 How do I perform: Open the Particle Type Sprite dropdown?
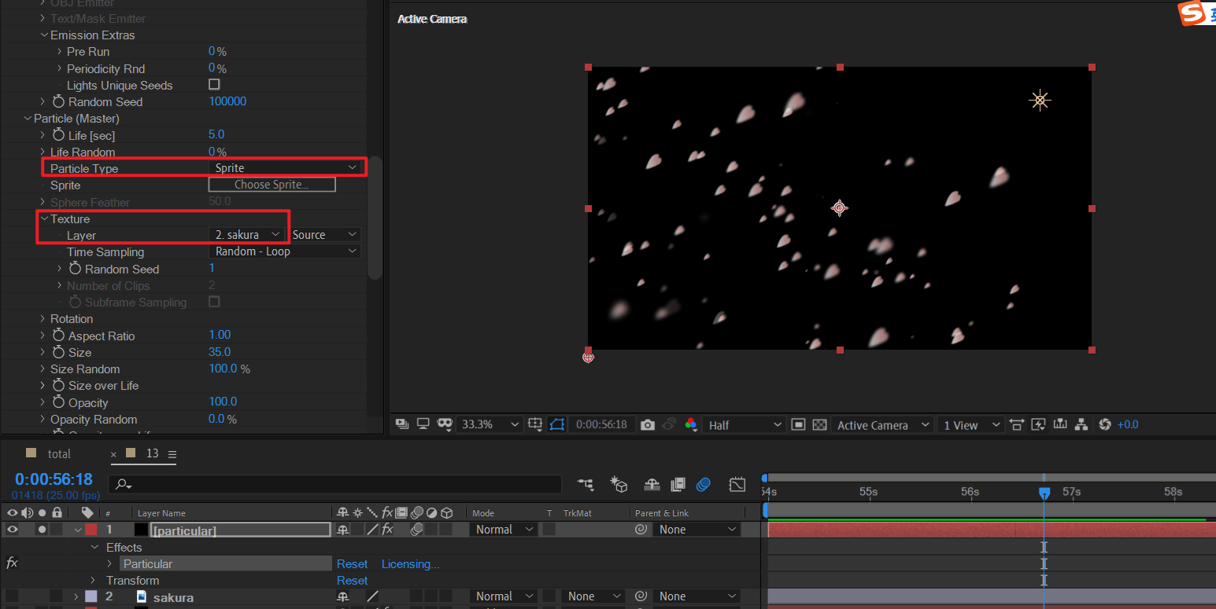[286, 167]
